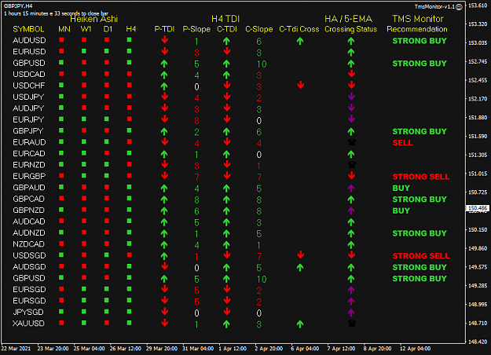
Task: Select the USDCHF C-Tdi Cross red arrow
Action: [300, 85]
